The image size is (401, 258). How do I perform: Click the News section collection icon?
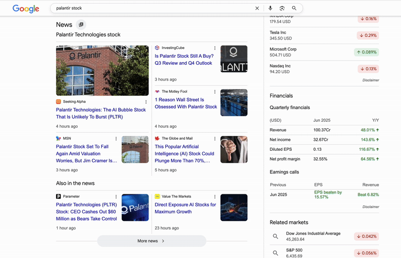(x=81, y=25)
